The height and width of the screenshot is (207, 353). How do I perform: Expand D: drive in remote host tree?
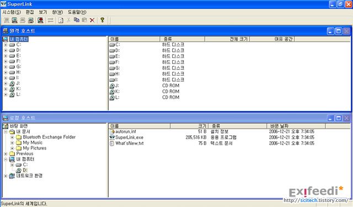6,50
